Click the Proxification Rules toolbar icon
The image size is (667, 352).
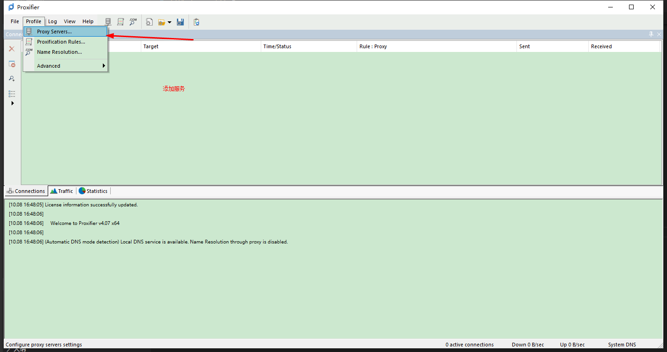click(120, 22)
